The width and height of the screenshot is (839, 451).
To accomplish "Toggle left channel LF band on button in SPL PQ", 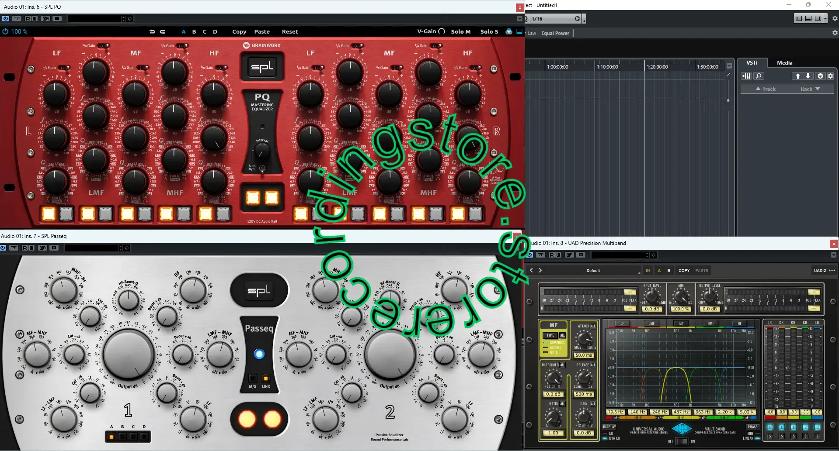I will pos(49,213).
